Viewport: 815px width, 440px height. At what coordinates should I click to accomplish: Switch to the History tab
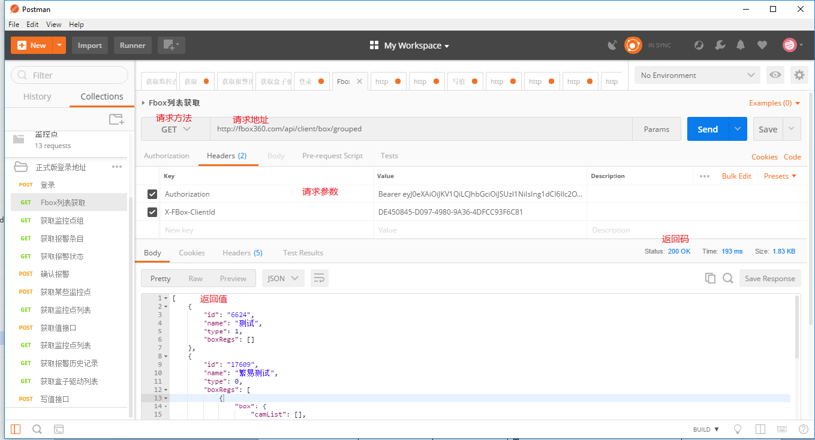(37, 97)
